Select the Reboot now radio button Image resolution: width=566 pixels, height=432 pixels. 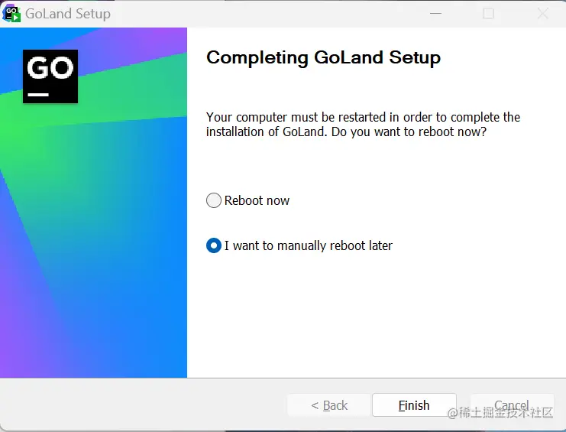coord(214,200)
